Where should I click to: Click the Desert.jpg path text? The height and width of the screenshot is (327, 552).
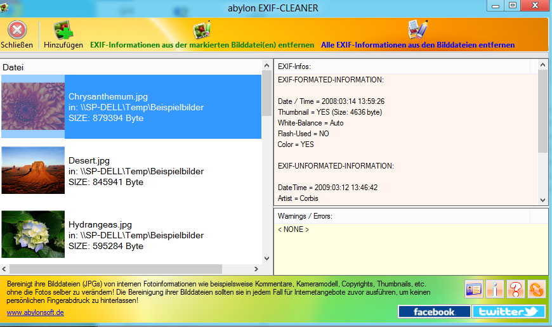coord(136,172)
